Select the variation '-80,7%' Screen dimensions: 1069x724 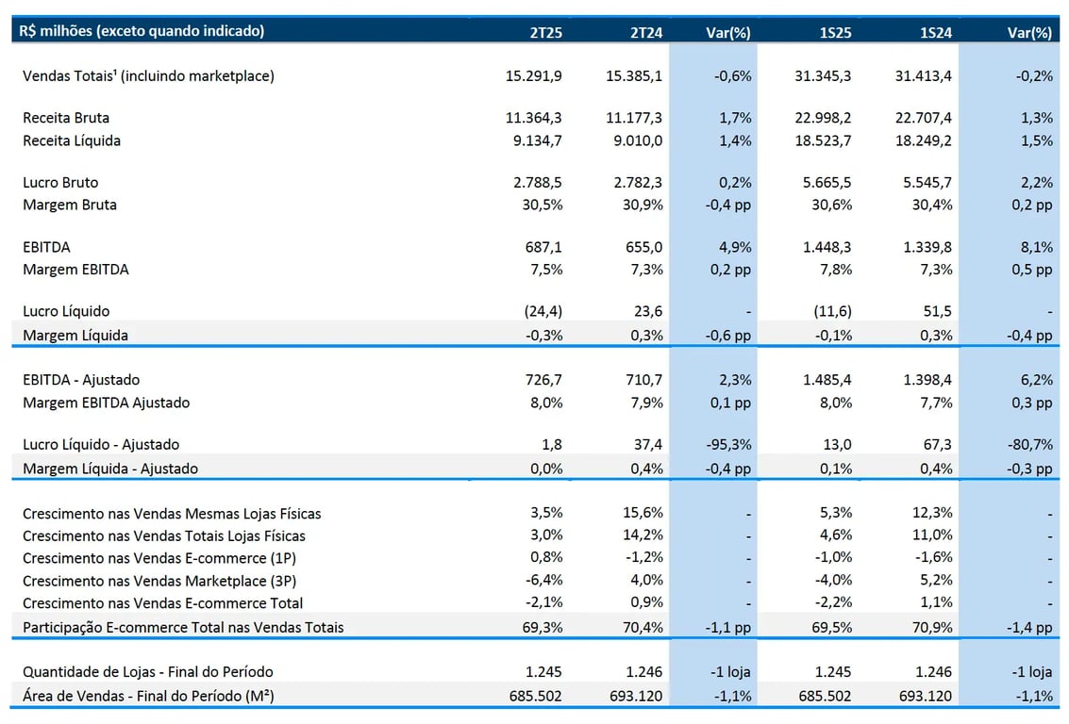click(1030, 445)
